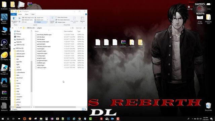This screenshot has height=121, width=215.
Task: Toggle the Details pane icon
Action: [19, 22]
